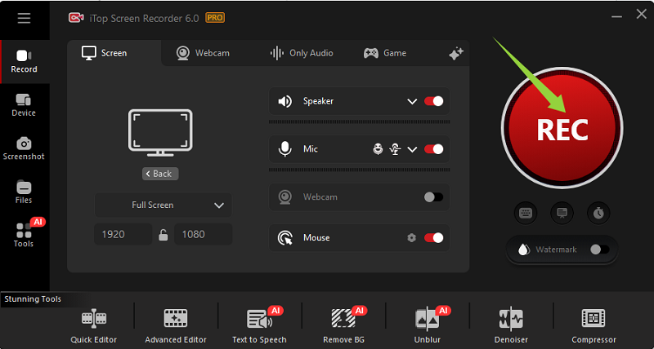The image size is (654, 349).
Task: Select the Game recording tab
Action: 385,53
